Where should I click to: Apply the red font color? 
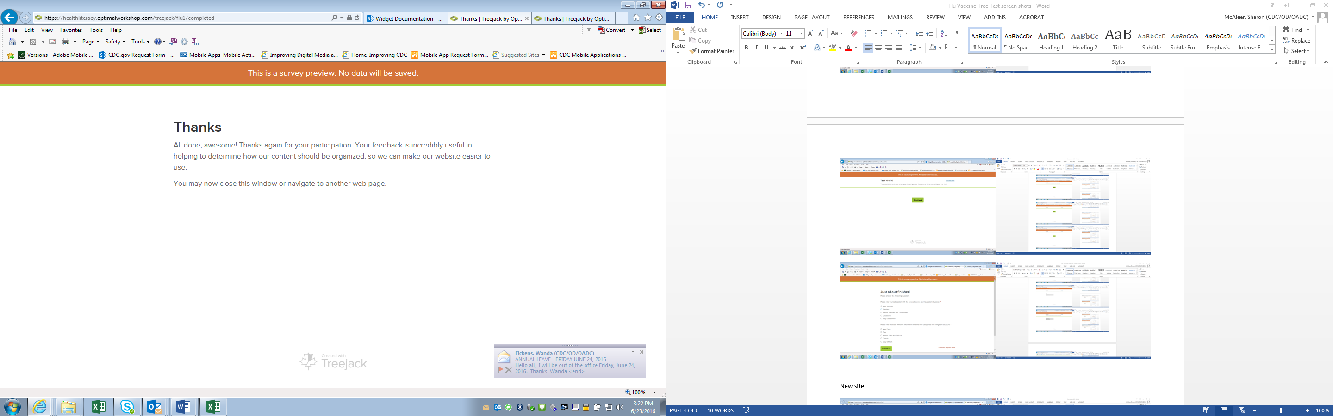tap(848, 48)
